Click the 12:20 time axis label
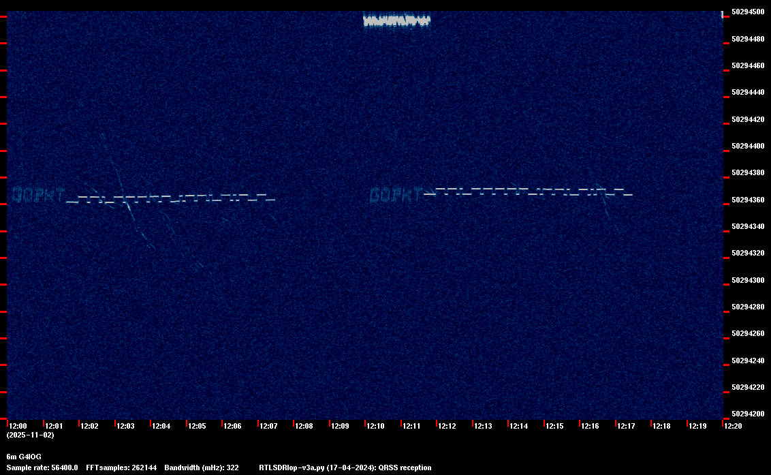This screenshot has height=475, width=771. coord(733,426)
